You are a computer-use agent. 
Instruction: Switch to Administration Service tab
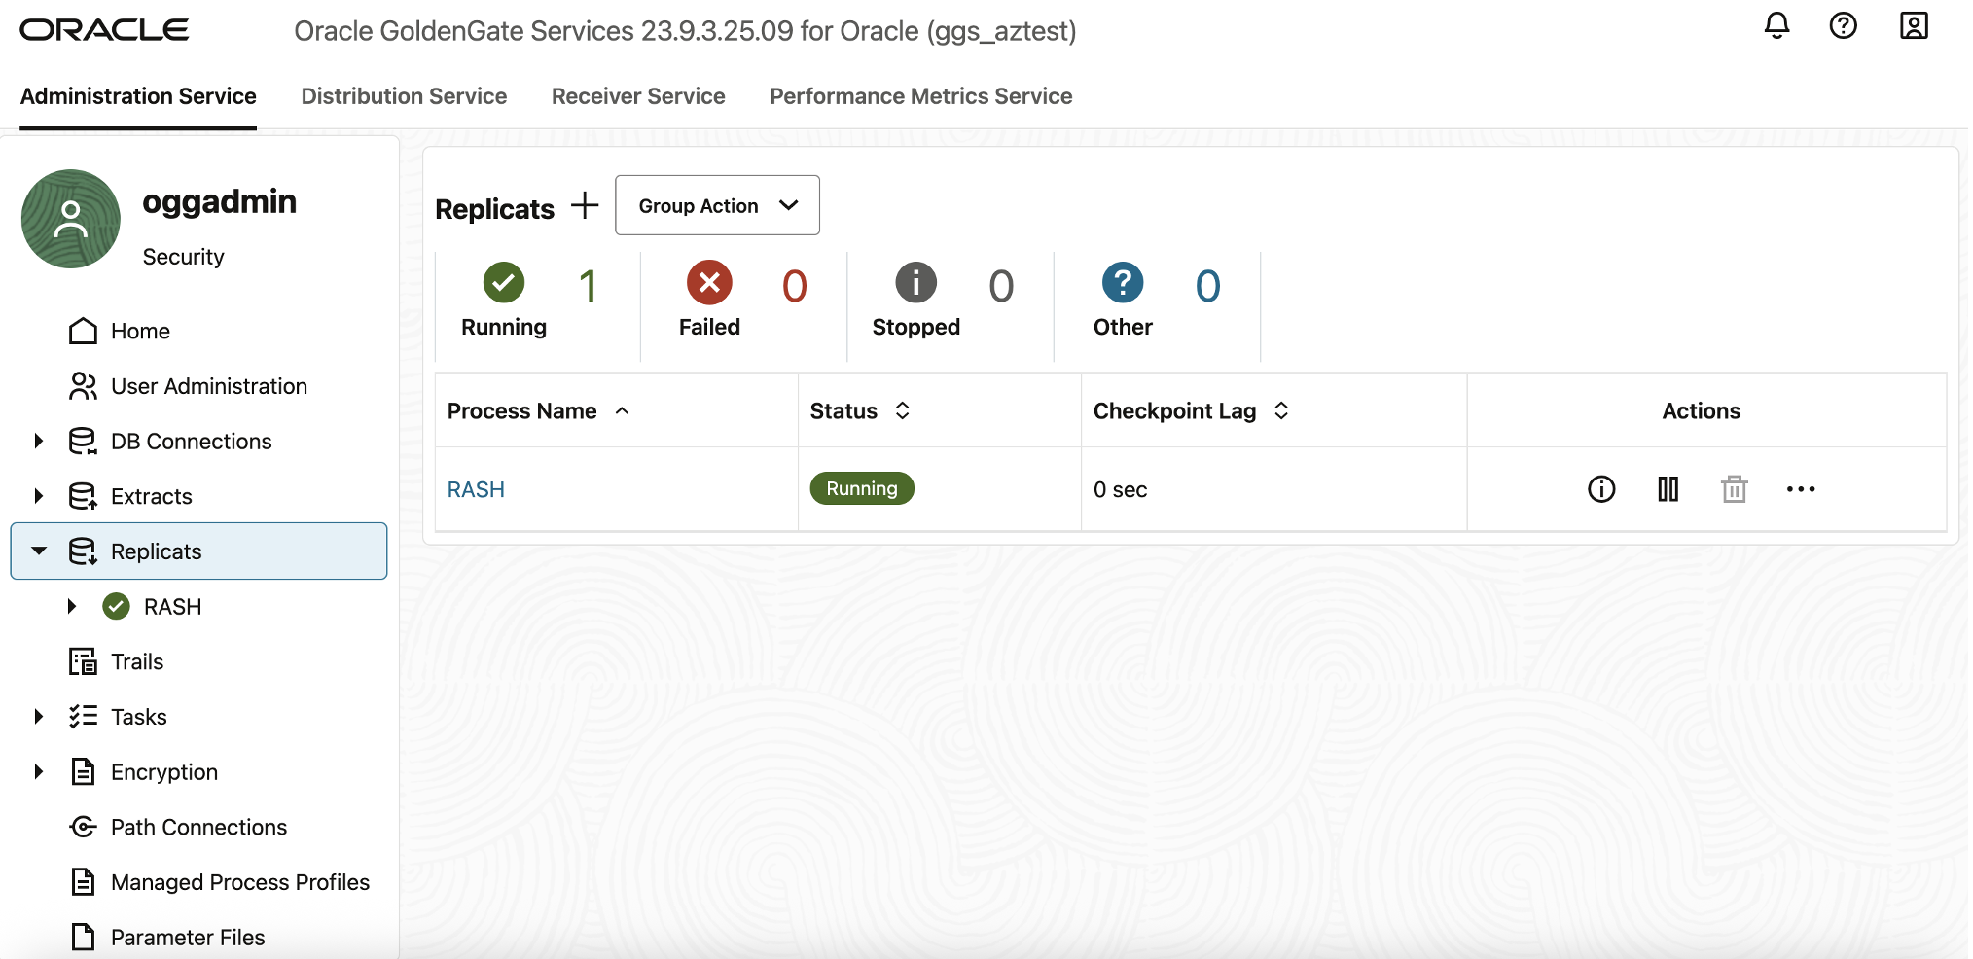(x=138, y=96)
